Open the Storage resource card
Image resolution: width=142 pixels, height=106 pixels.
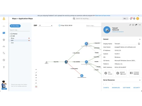(134, 73)
